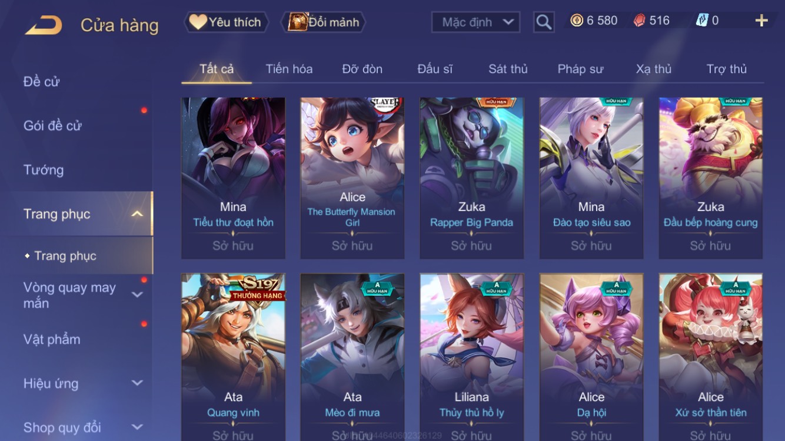Expand Shop quy đổi section
785x441 pixels.
(137, 427)
